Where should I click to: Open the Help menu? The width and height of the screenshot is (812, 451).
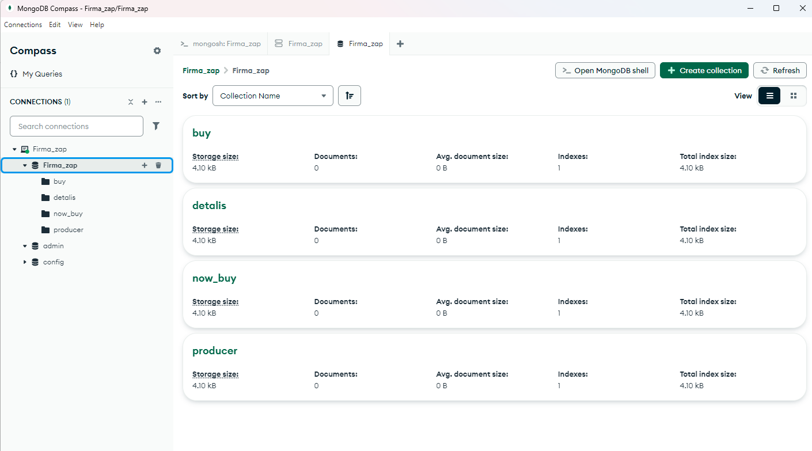97,25
